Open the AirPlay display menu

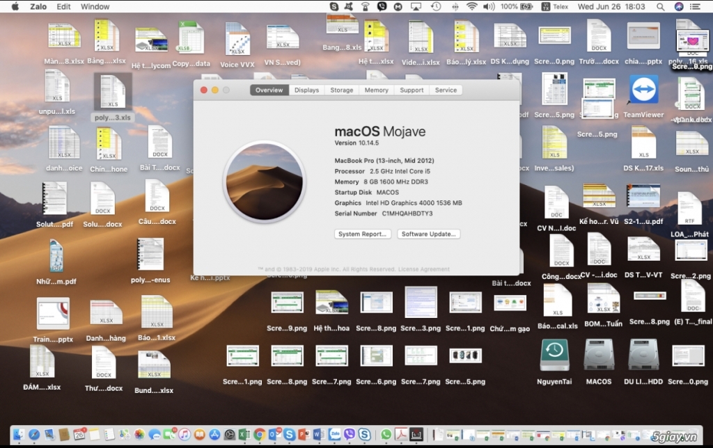click(416, 6)
